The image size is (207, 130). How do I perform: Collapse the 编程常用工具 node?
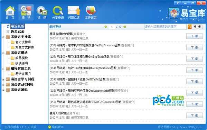(3, 69)
